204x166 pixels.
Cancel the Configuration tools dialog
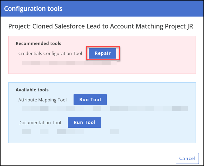click(187, 158)
